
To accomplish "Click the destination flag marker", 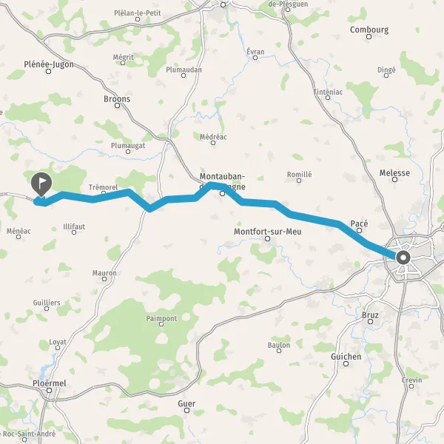I will click(x=41, y=184).
